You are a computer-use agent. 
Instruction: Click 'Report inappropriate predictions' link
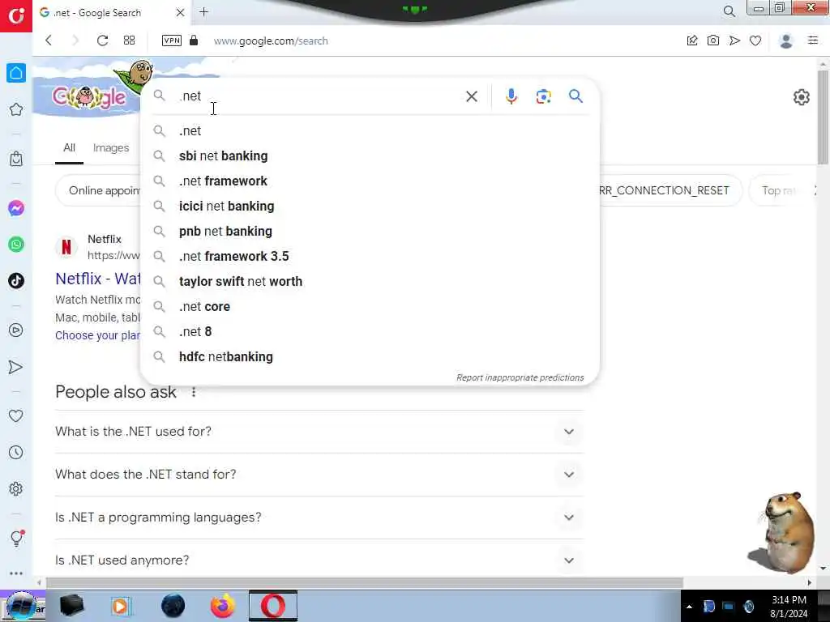[520, 377]
